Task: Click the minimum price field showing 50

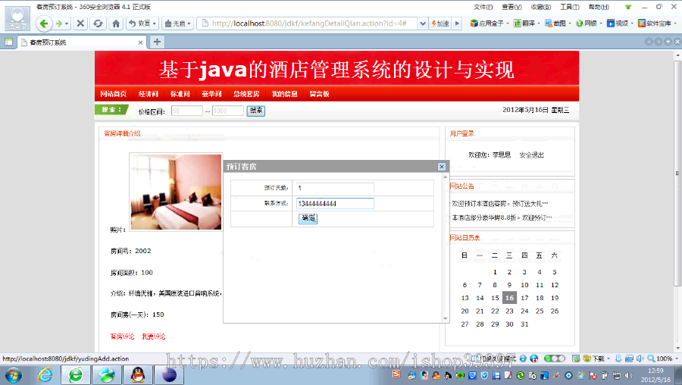Action: [186, 111]
